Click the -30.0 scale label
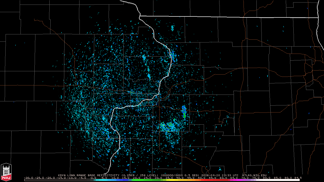 coord(29,178)
